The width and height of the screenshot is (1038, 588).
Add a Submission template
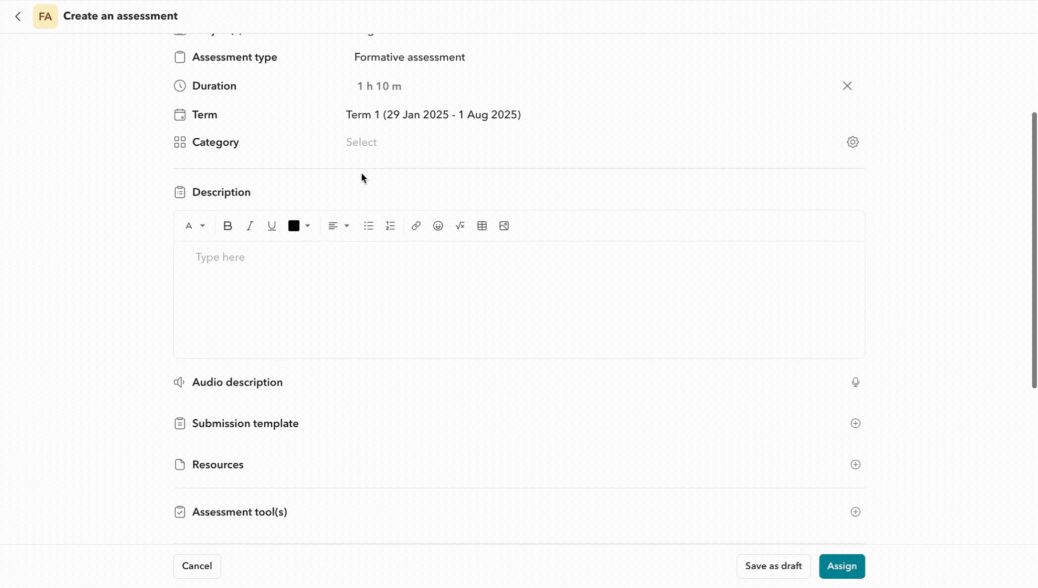coord(855,423)
